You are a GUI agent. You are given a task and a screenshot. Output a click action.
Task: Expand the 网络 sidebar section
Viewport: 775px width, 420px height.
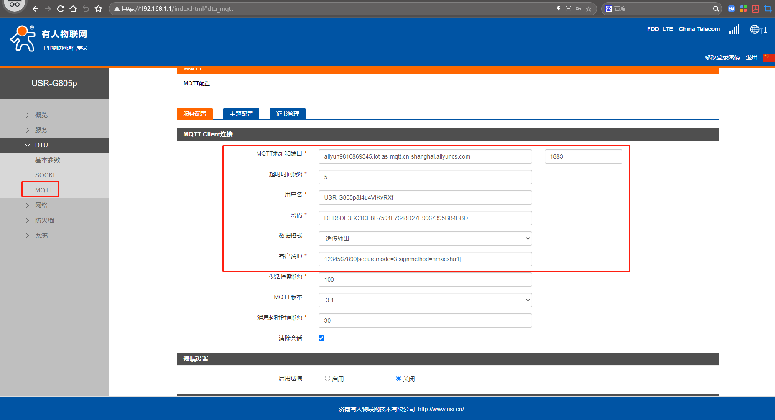(x=41, y=205)
